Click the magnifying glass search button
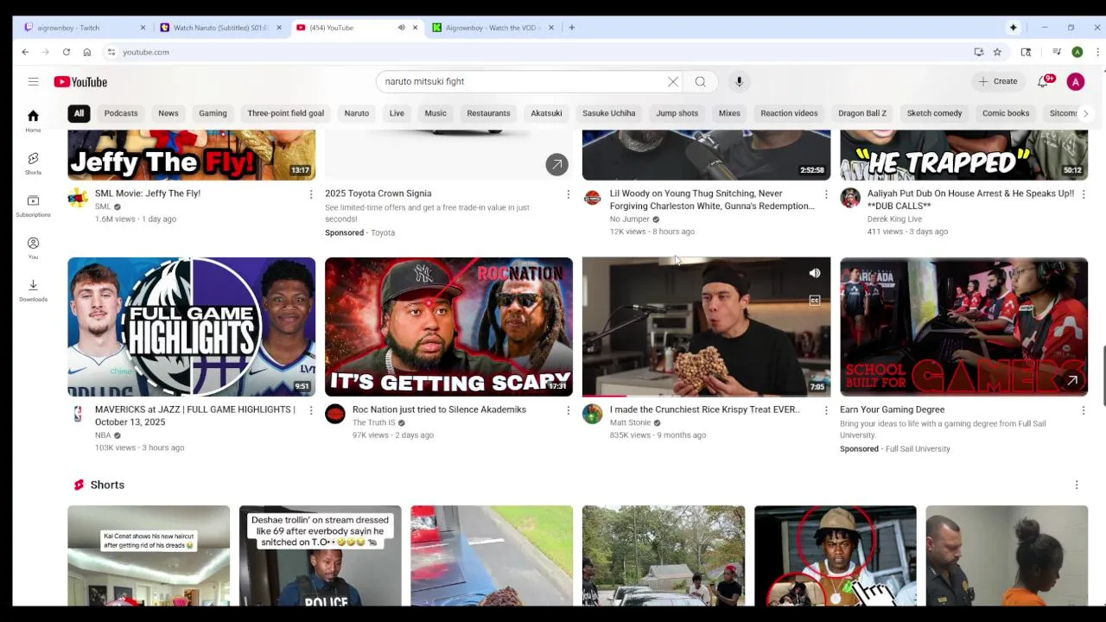The width and height of the screenshot is (1106, 622). (x=701, y=81)
